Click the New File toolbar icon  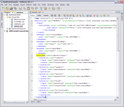pyautogui.click(x=3, y=8)
